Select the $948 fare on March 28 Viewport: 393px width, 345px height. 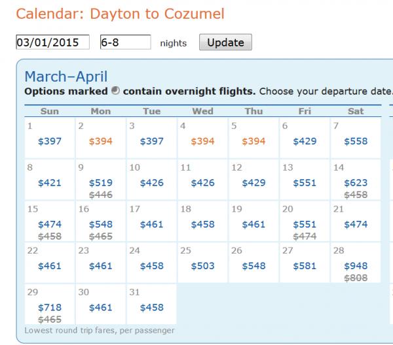click(356, 266)
